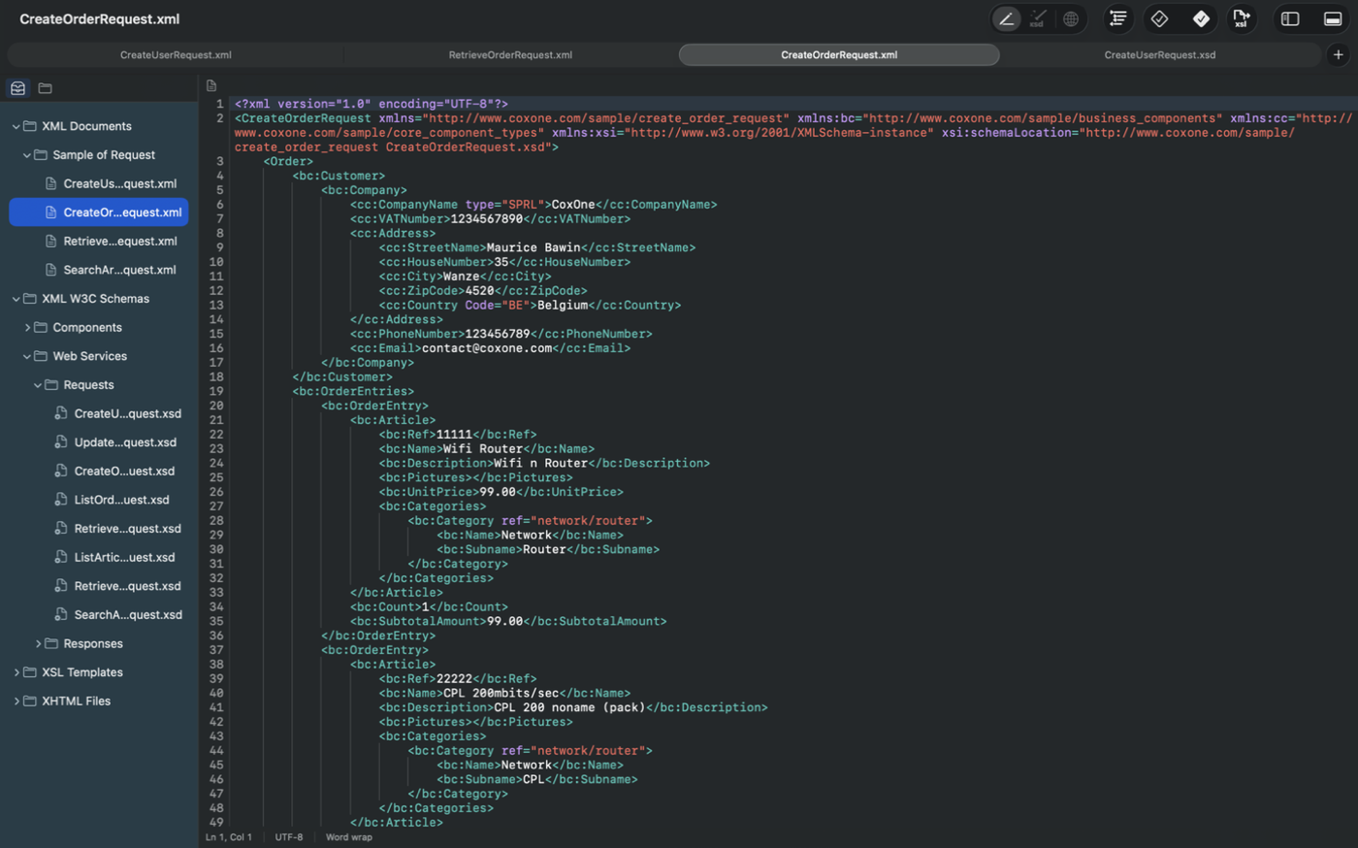Collapse the XML Documents tree node
This screenshot has width=1358, height=848.
16,125
